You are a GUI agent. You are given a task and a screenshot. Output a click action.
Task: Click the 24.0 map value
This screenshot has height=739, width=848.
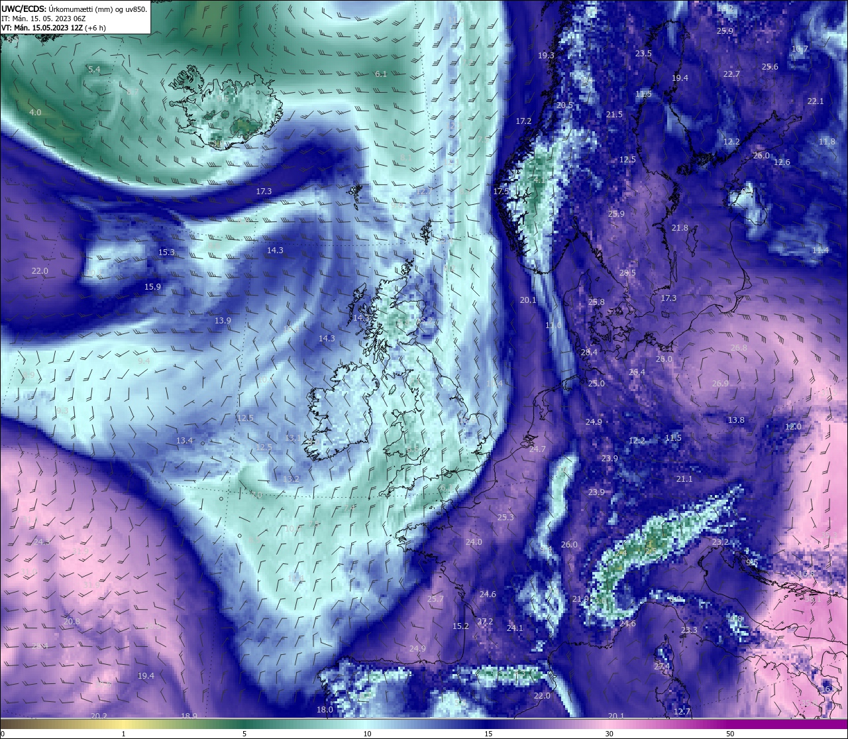click(x=474, y=542)
